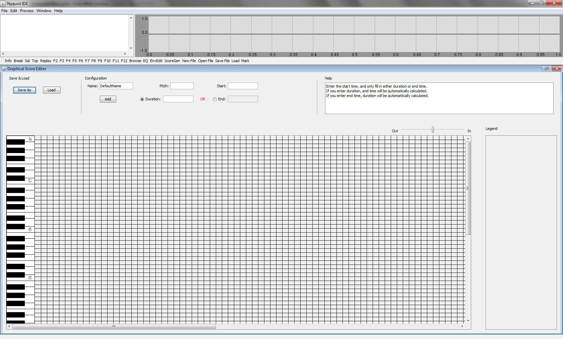Click the EnvEdit toolbar button
The image size is (563, 339).
point(156,61)
